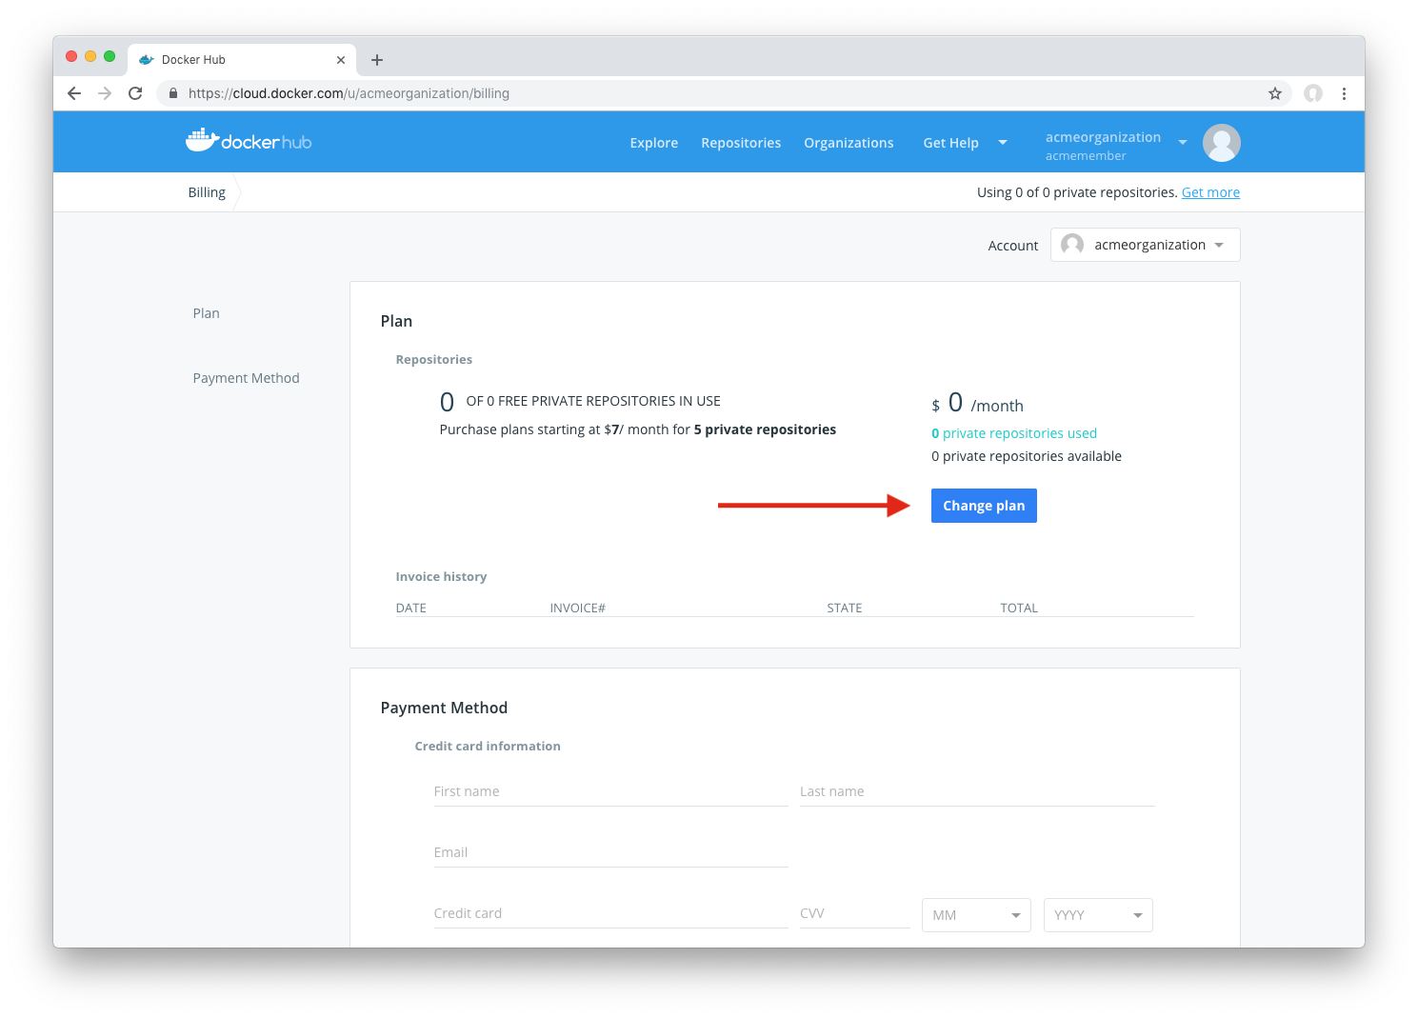Follow the Get more link
1418x1018 pixels.
pos(1210,192)
